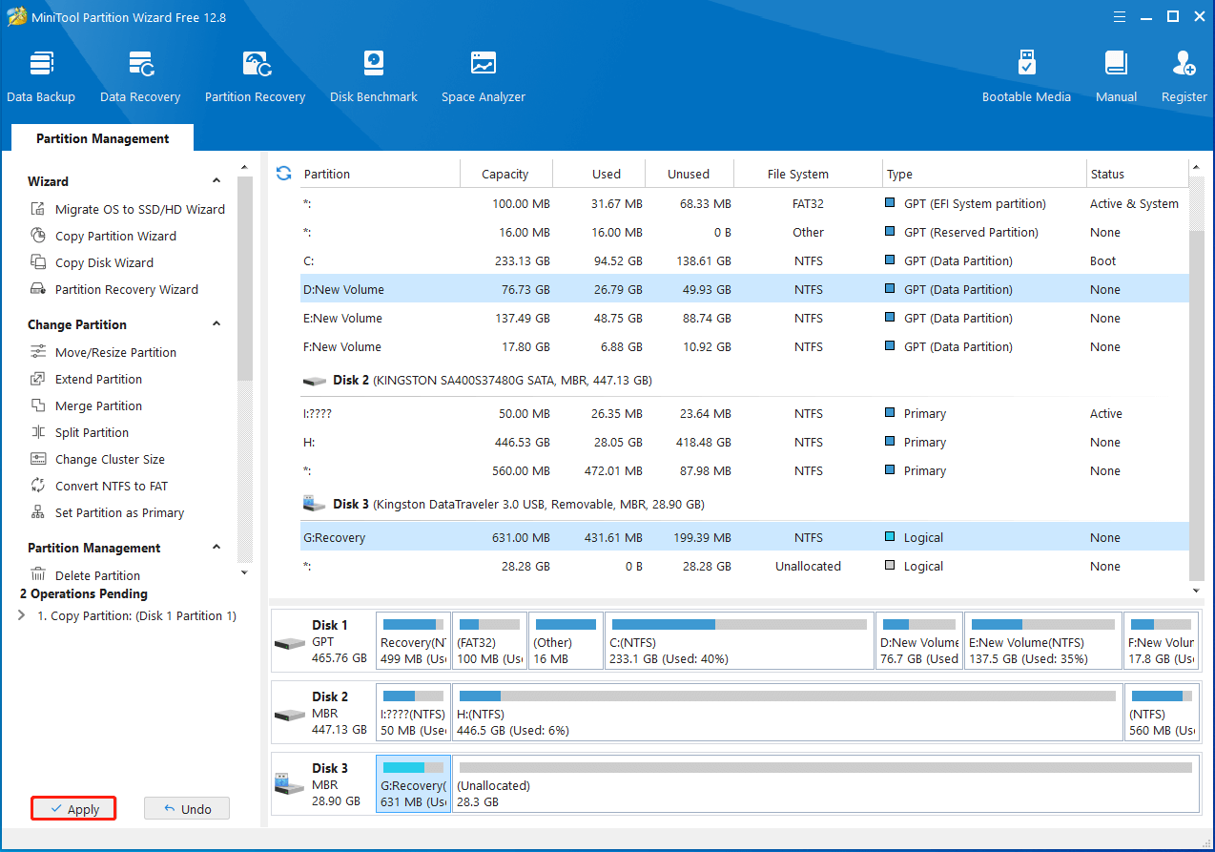
Task: Select the Disk 2 KINGSTON header row
Action: point(744,380)
